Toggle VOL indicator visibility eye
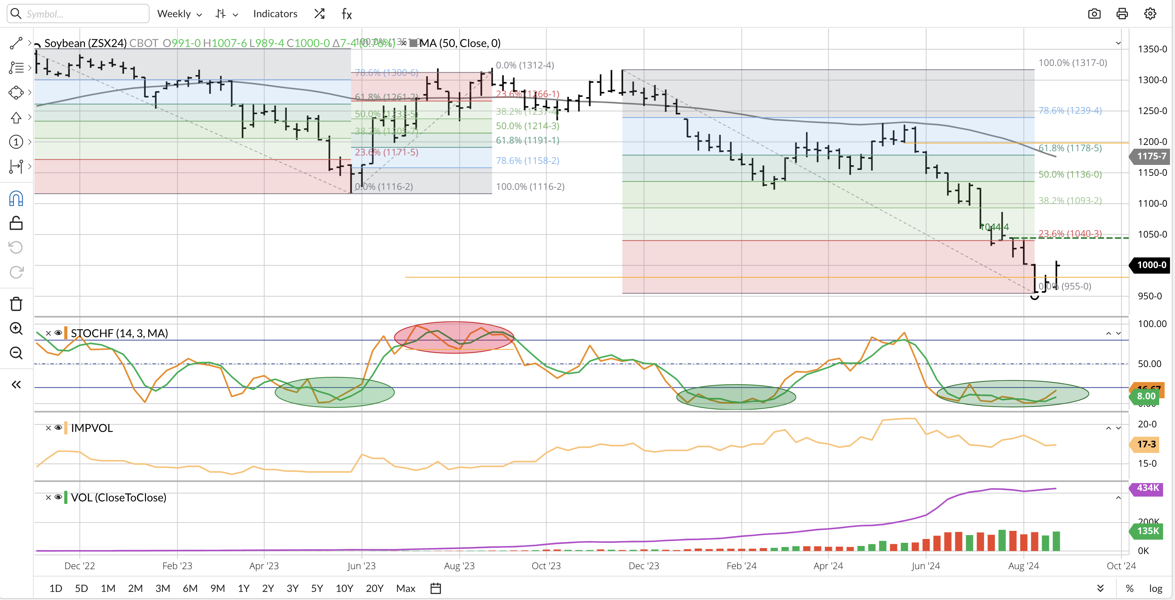 coord(58,497)
